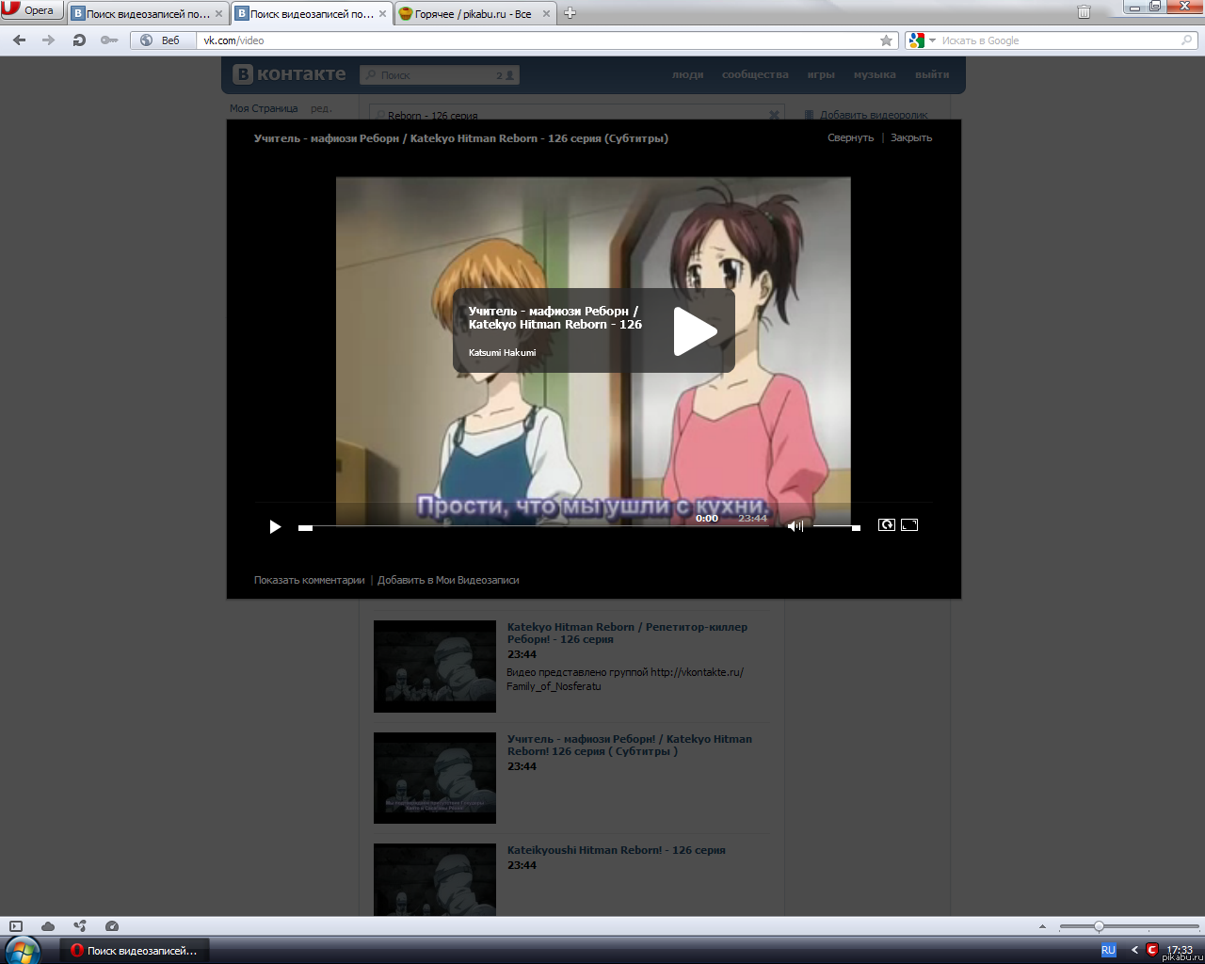The width and height of the screenshot is (1205, 964).
Task: Expand the Google search engine dropdown
Action: (x=932, y=40)
